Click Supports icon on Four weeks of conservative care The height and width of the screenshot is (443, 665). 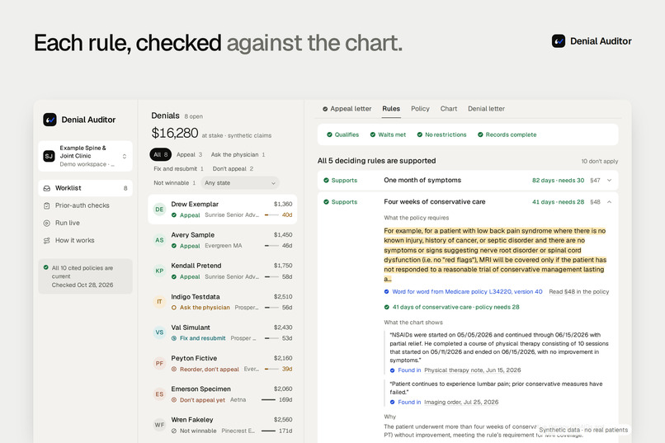tap(326, 202)
